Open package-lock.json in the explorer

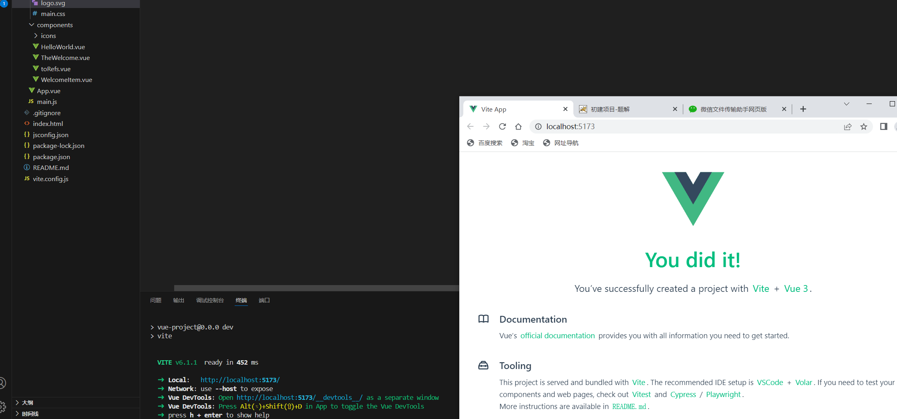pyautogui.click(x=76, y=146)
